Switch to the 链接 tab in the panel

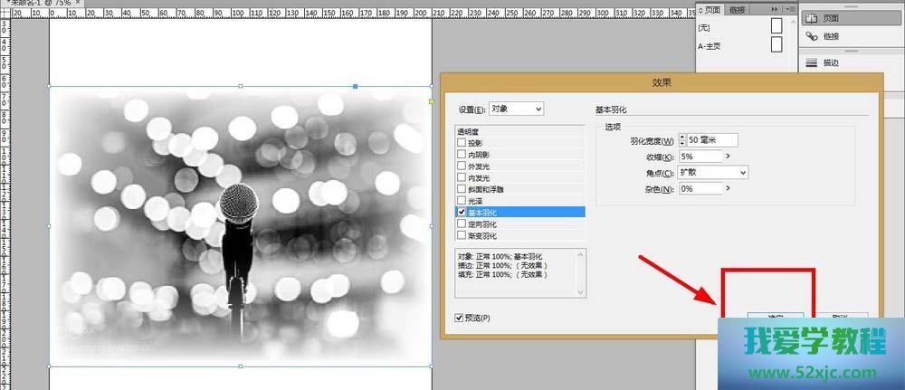pos(738,8)
